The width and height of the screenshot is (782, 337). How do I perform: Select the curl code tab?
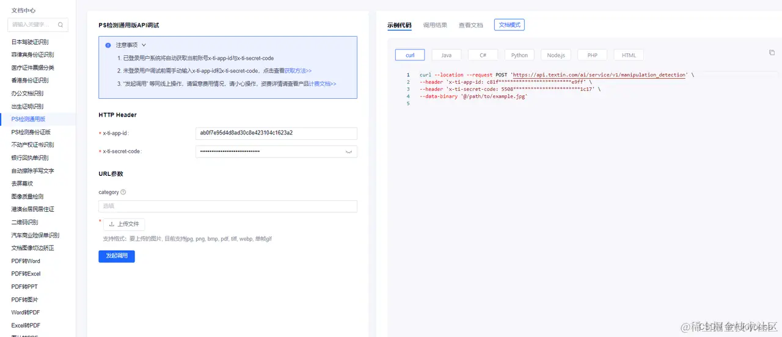click(410, 55)
